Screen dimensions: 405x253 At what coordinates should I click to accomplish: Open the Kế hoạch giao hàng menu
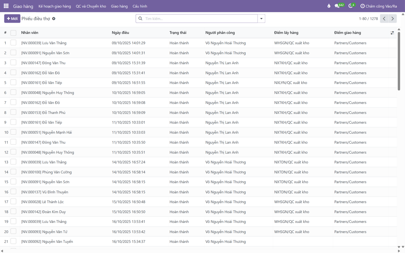[55, 6]
